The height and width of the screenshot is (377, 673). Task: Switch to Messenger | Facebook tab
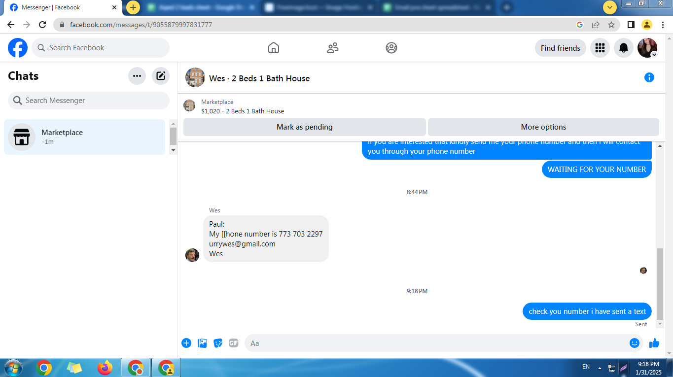[x=63, y=7]
